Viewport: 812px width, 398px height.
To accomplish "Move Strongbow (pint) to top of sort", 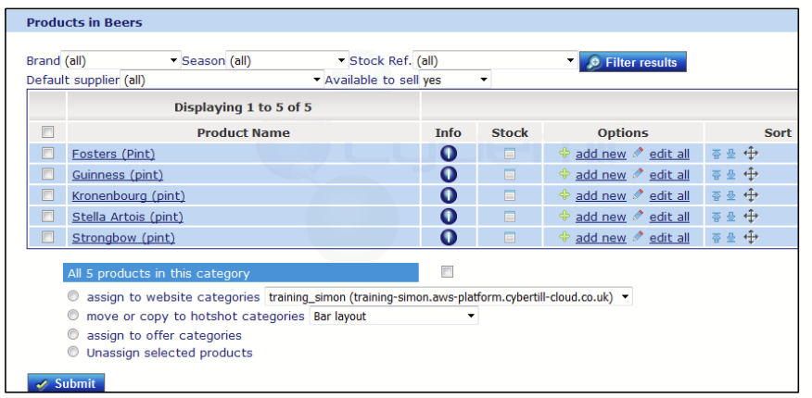I will [717, 237].
